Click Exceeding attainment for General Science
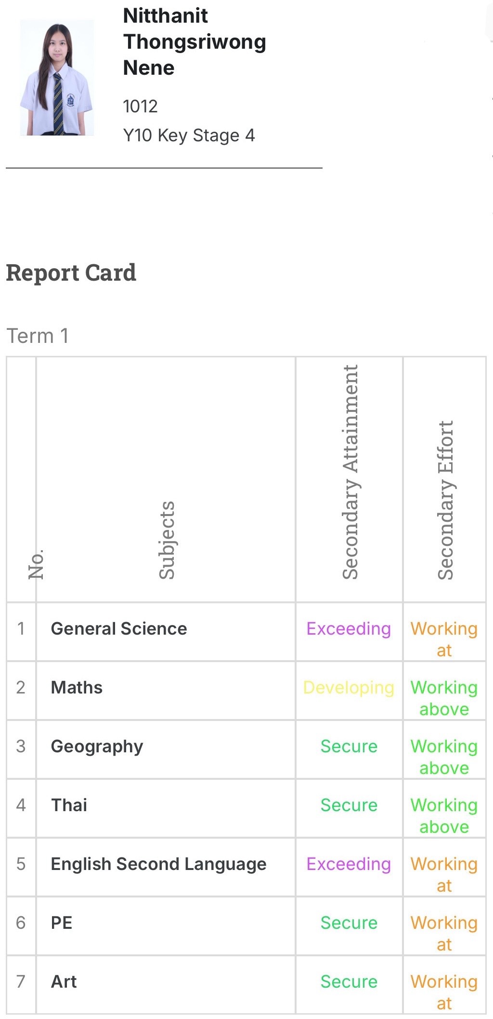 tap(349, 629)
